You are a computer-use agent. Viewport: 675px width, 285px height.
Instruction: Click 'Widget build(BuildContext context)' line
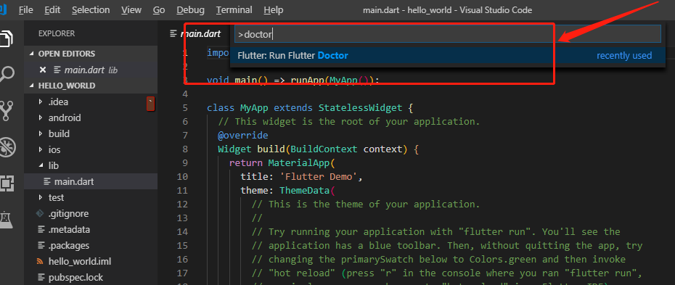tap(318, 149)
